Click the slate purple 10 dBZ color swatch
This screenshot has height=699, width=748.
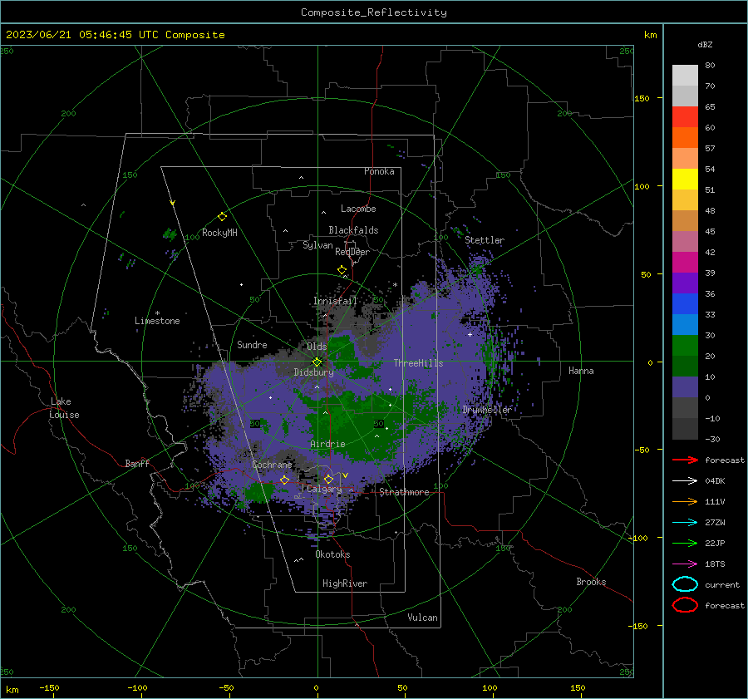click(x=685, y=386)
